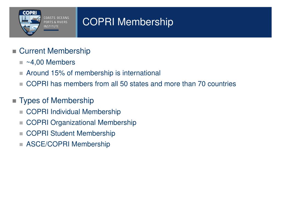Click COPRI Student Membership text
This screenshot has width=281, height=211.
coord(71,133)
